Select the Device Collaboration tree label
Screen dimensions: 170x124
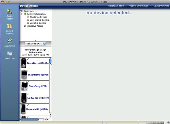(36, 14)
